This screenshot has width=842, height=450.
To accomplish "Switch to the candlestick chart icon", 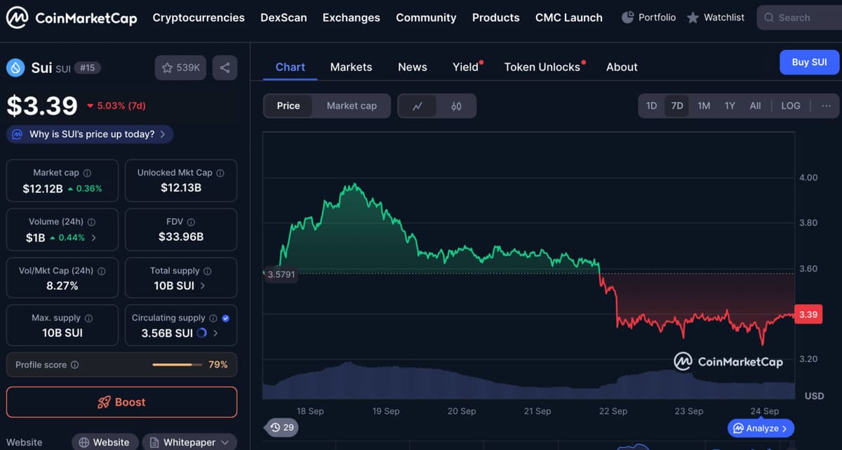I will click(x=457, y=106).
